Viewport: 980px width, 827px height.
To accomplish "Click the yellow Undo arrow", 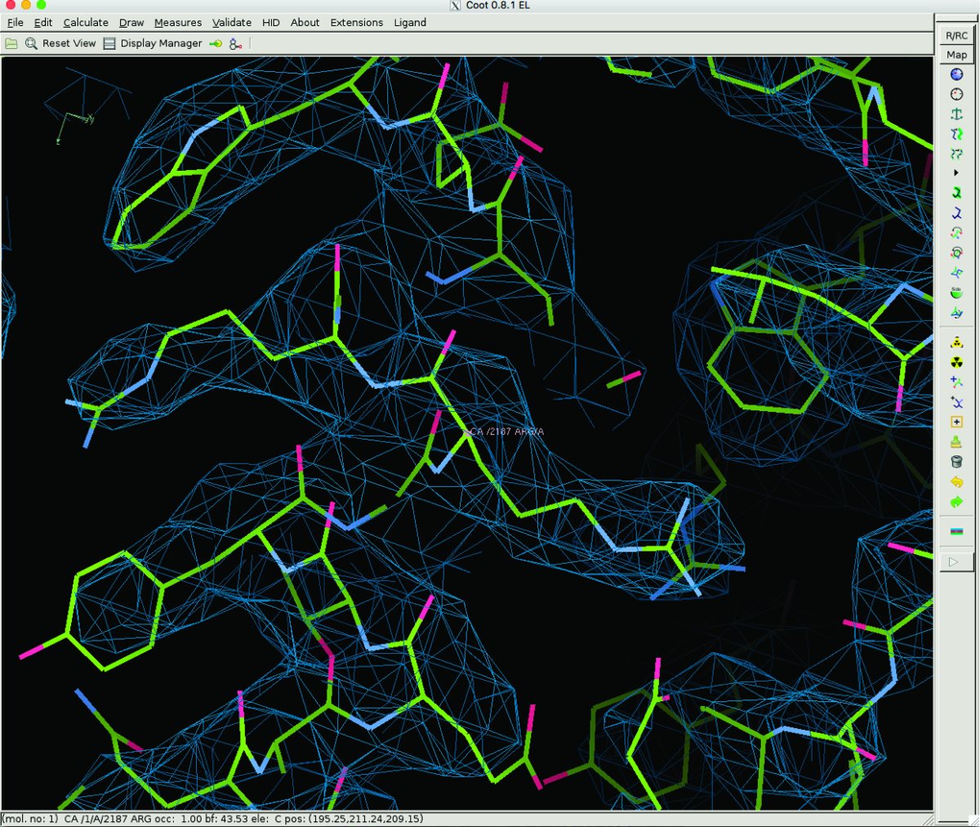I will [x=956, y=482].
